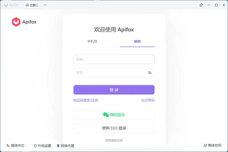The height and width of the screenshot is (152, 228).
Task: Focus the 密码 password input field
Action: (x=114, y=73)
